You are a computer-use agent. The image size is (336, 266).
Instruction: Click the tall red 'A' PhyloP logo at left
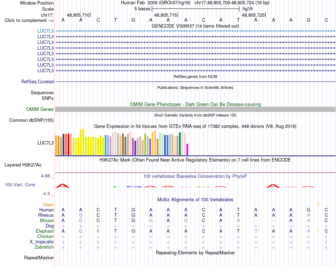tap(63, 186)
